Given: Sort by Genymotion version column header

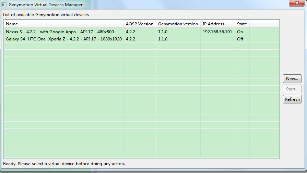Looking at the screenshot, I should pyautogui.click(x=178, y=24).
